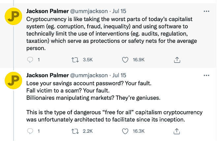Open Jackson Palmer avatar on first tweet
This screenshot has height=141, width=217.
click(14, 16)
